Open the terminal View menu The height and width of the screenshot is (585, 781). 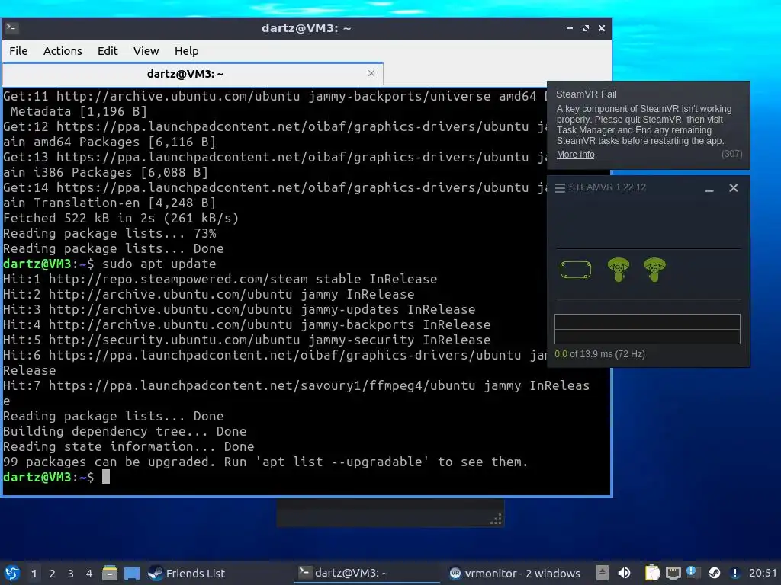(146, 51)
